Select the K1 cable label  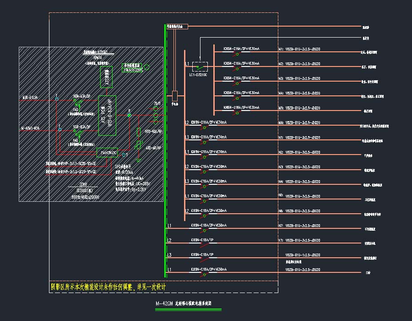299,240
